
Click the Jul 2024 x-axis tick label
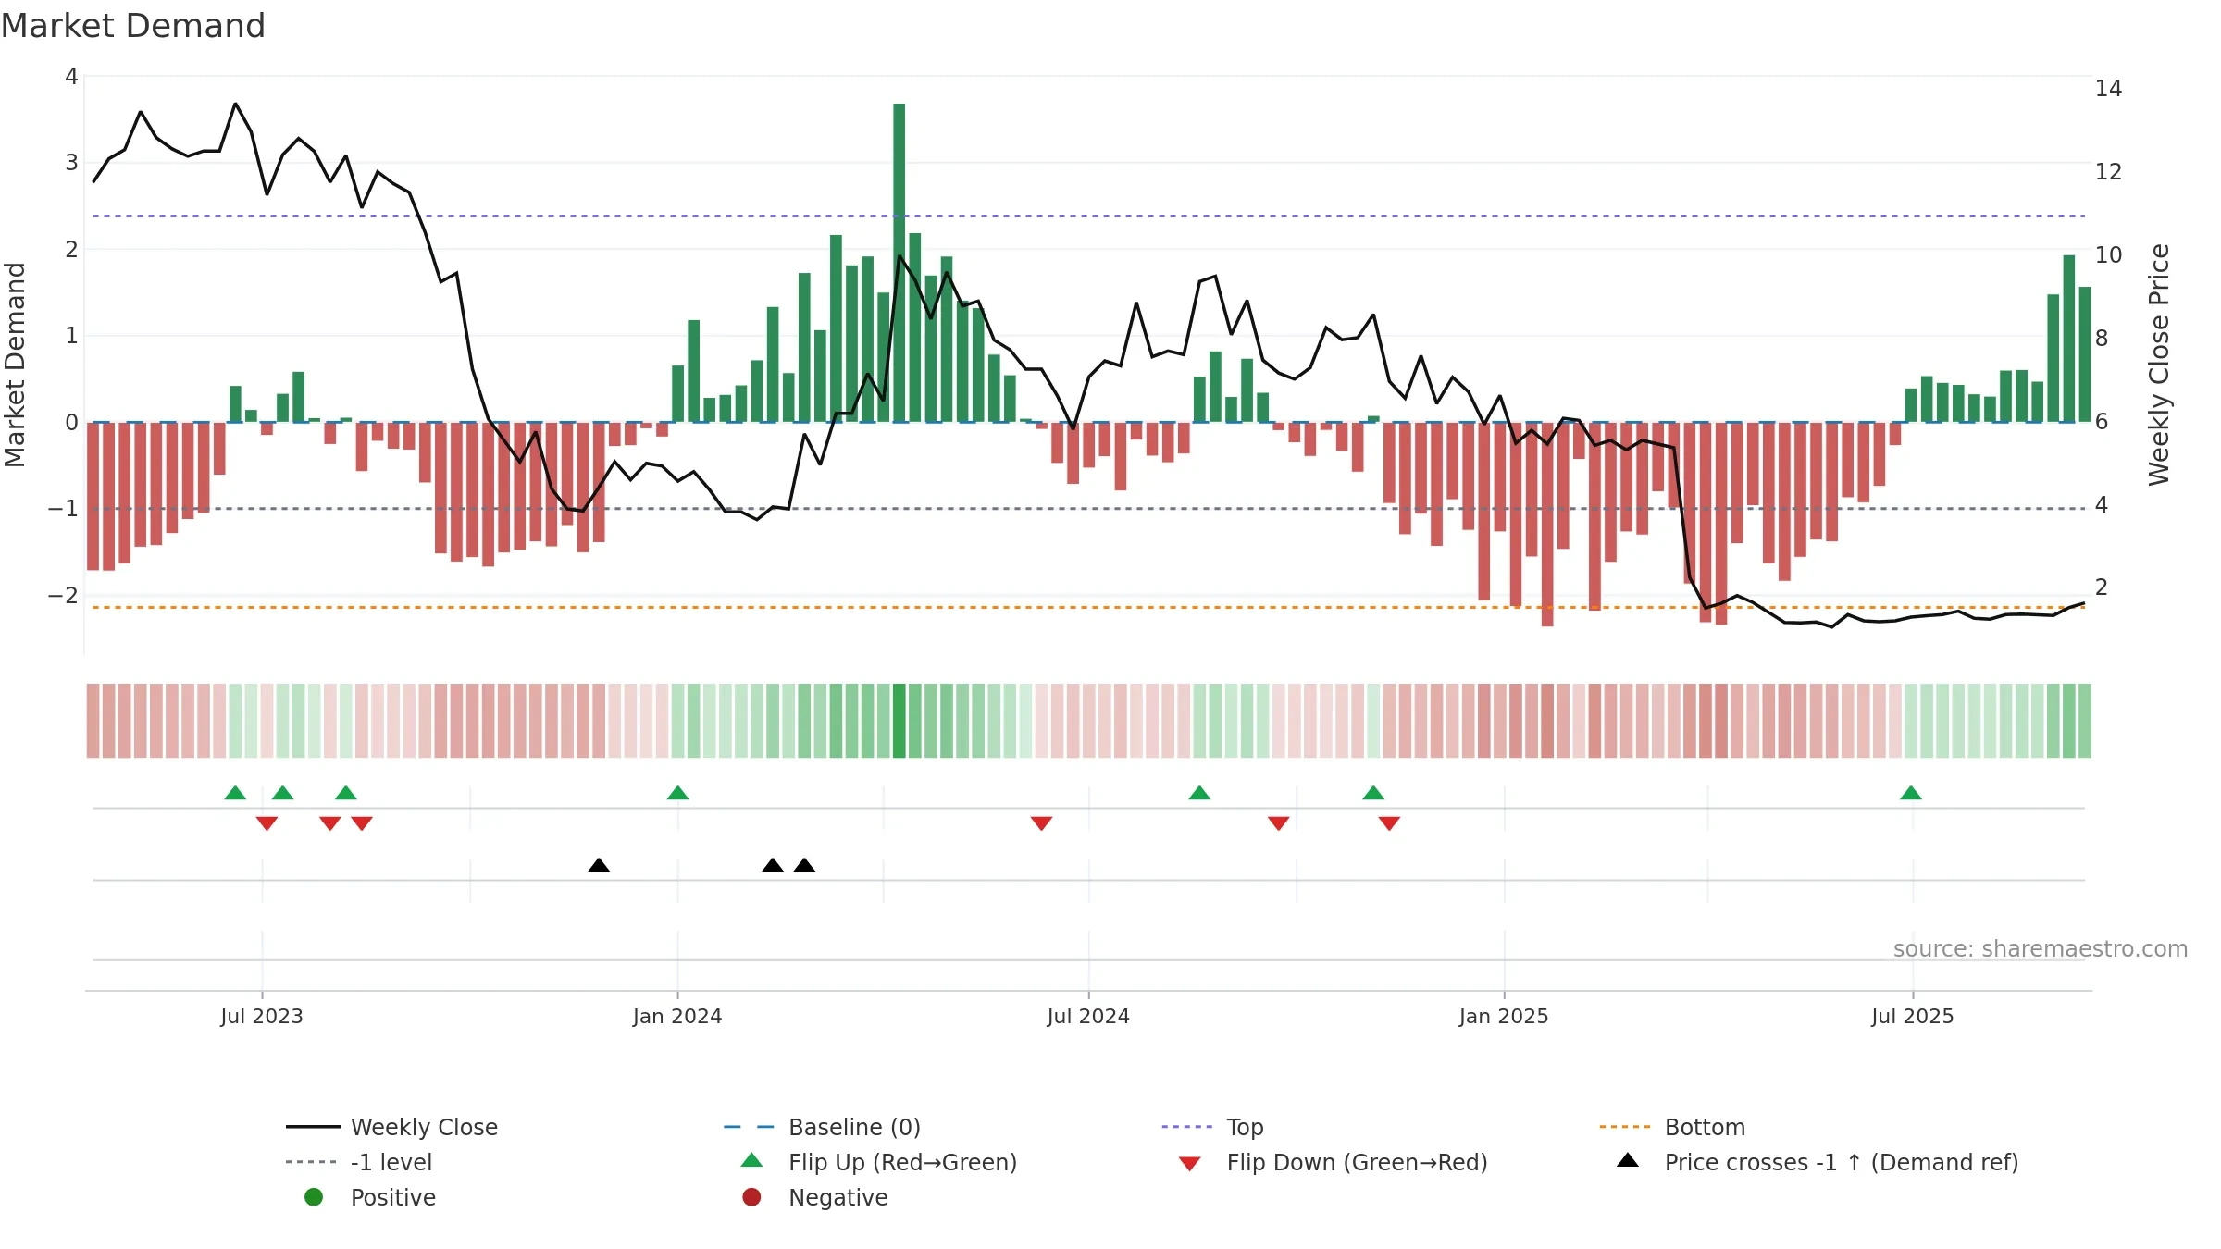(1088, 1016)
